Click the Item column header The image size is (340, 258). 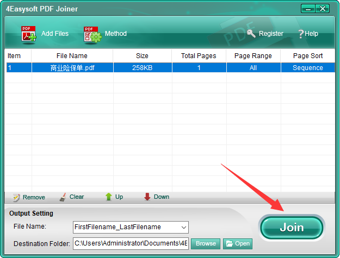tap(18, 56)
